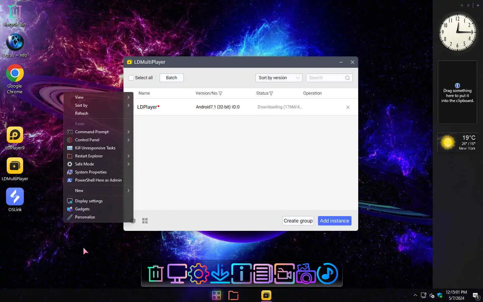Tick the Select all checkbox

[131, 78]
